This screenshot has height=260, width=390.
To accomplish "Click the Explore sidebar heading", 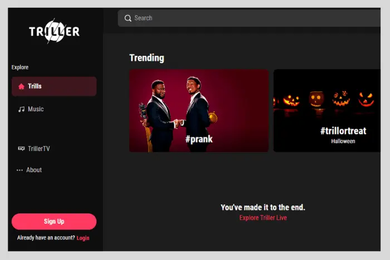I will pyautogui.click(x=20, y=67).
